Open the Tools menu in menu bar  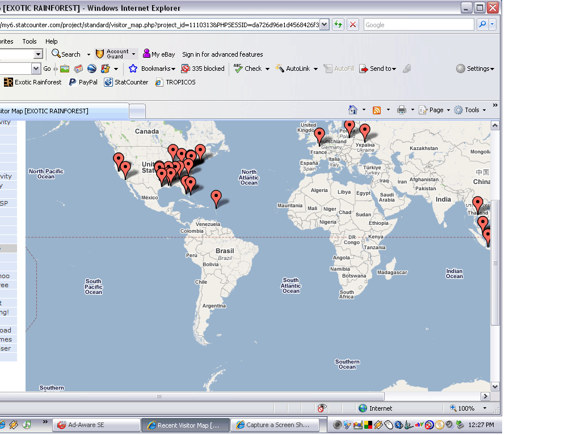[x=30, y=41]
